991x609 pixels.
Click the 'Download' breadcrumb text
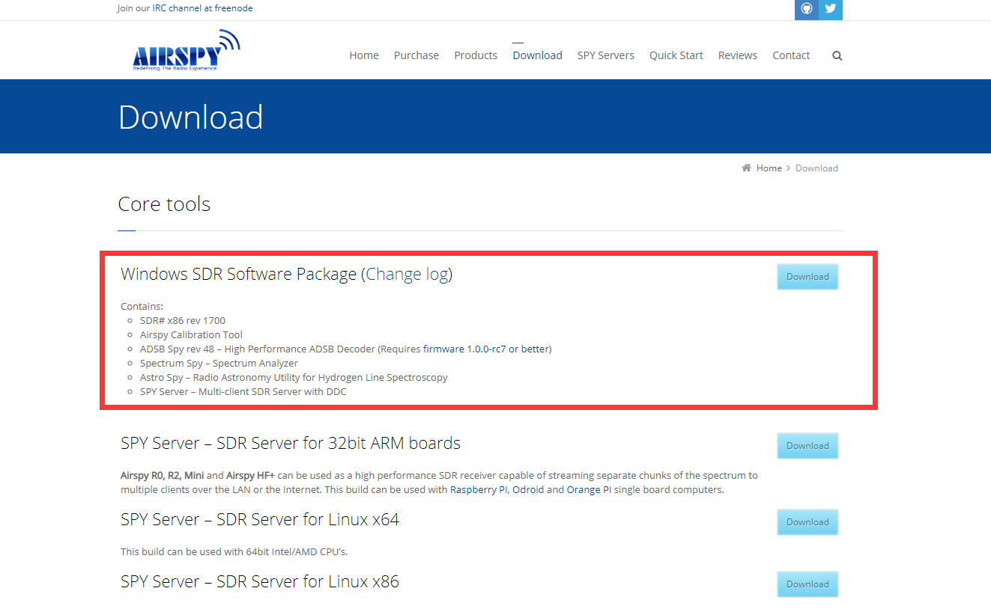(x=816, y=168)
